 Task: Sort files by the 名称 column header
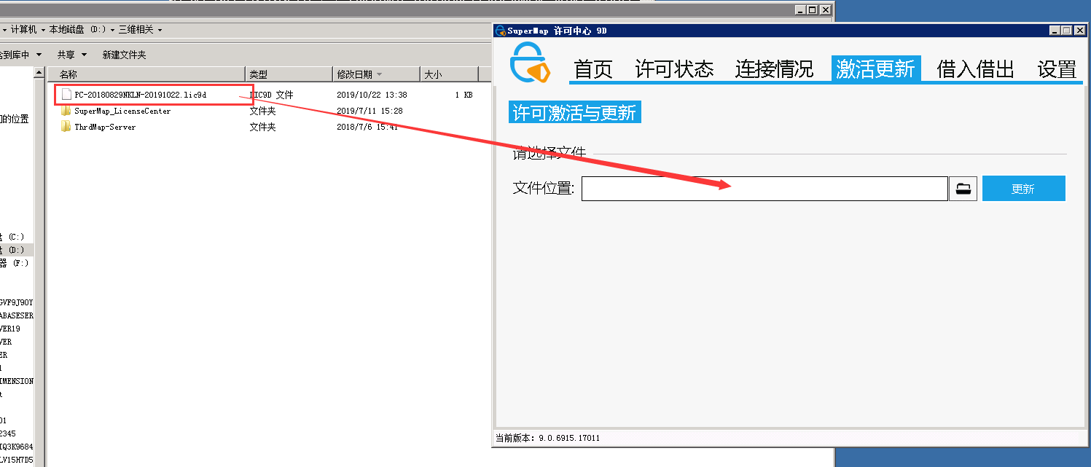146,74
